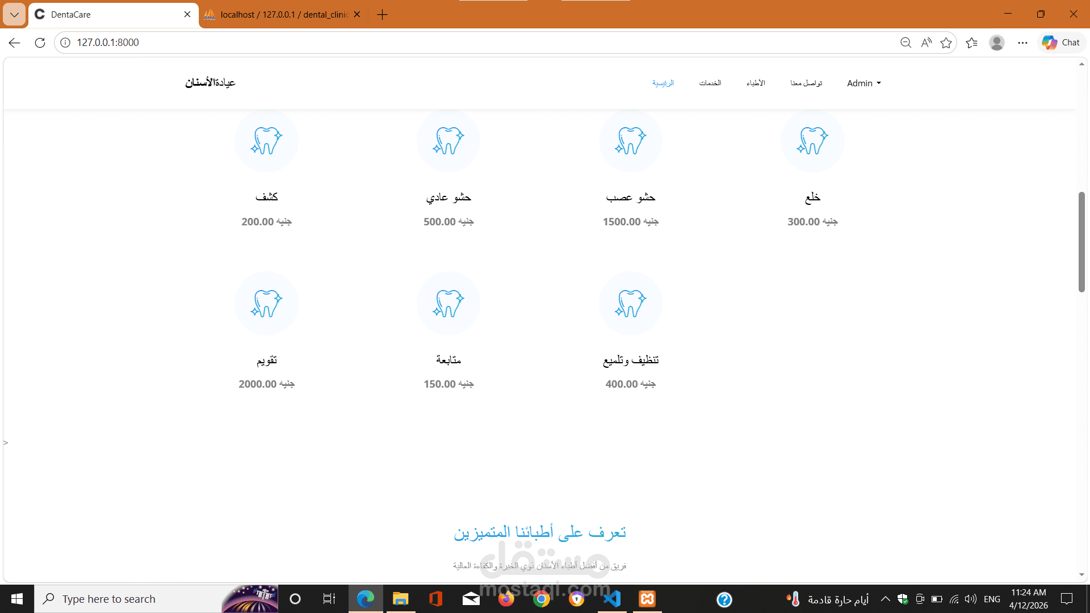
Task: Click the تواصل معنا link
Action: point(806,83)
